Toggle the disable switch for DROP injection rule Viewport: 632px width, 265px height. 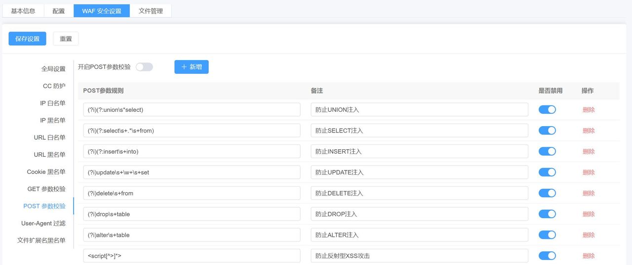coord(547,214)
